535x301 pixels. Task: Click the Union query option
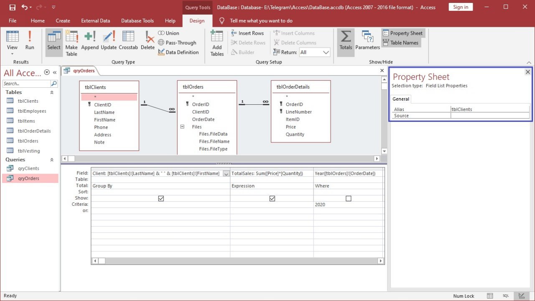click(168, 33)
